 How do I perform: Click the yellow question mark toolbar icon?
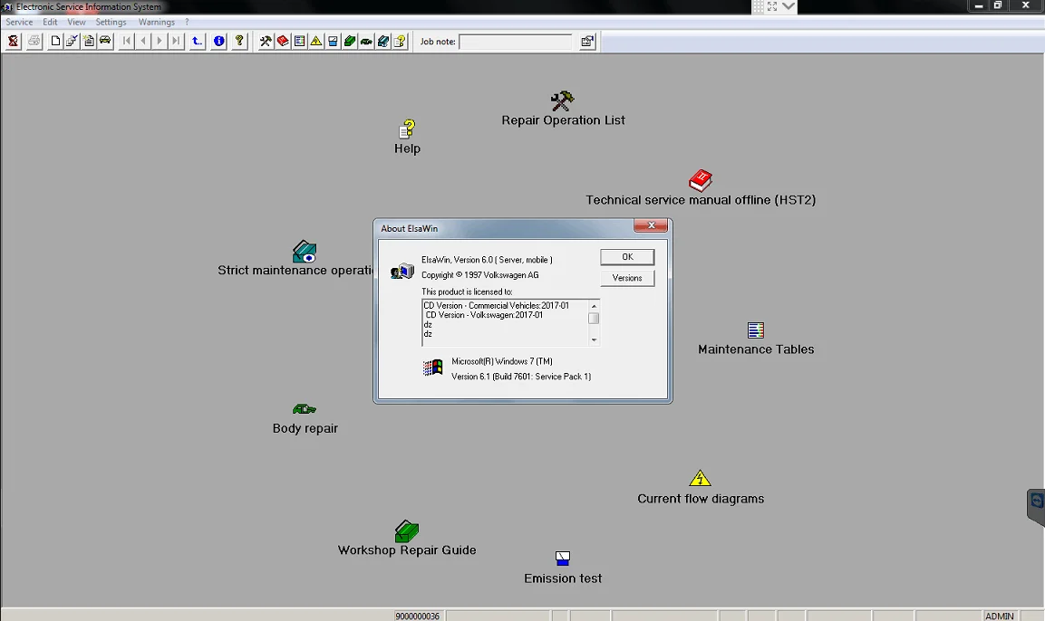pos(240,42)
